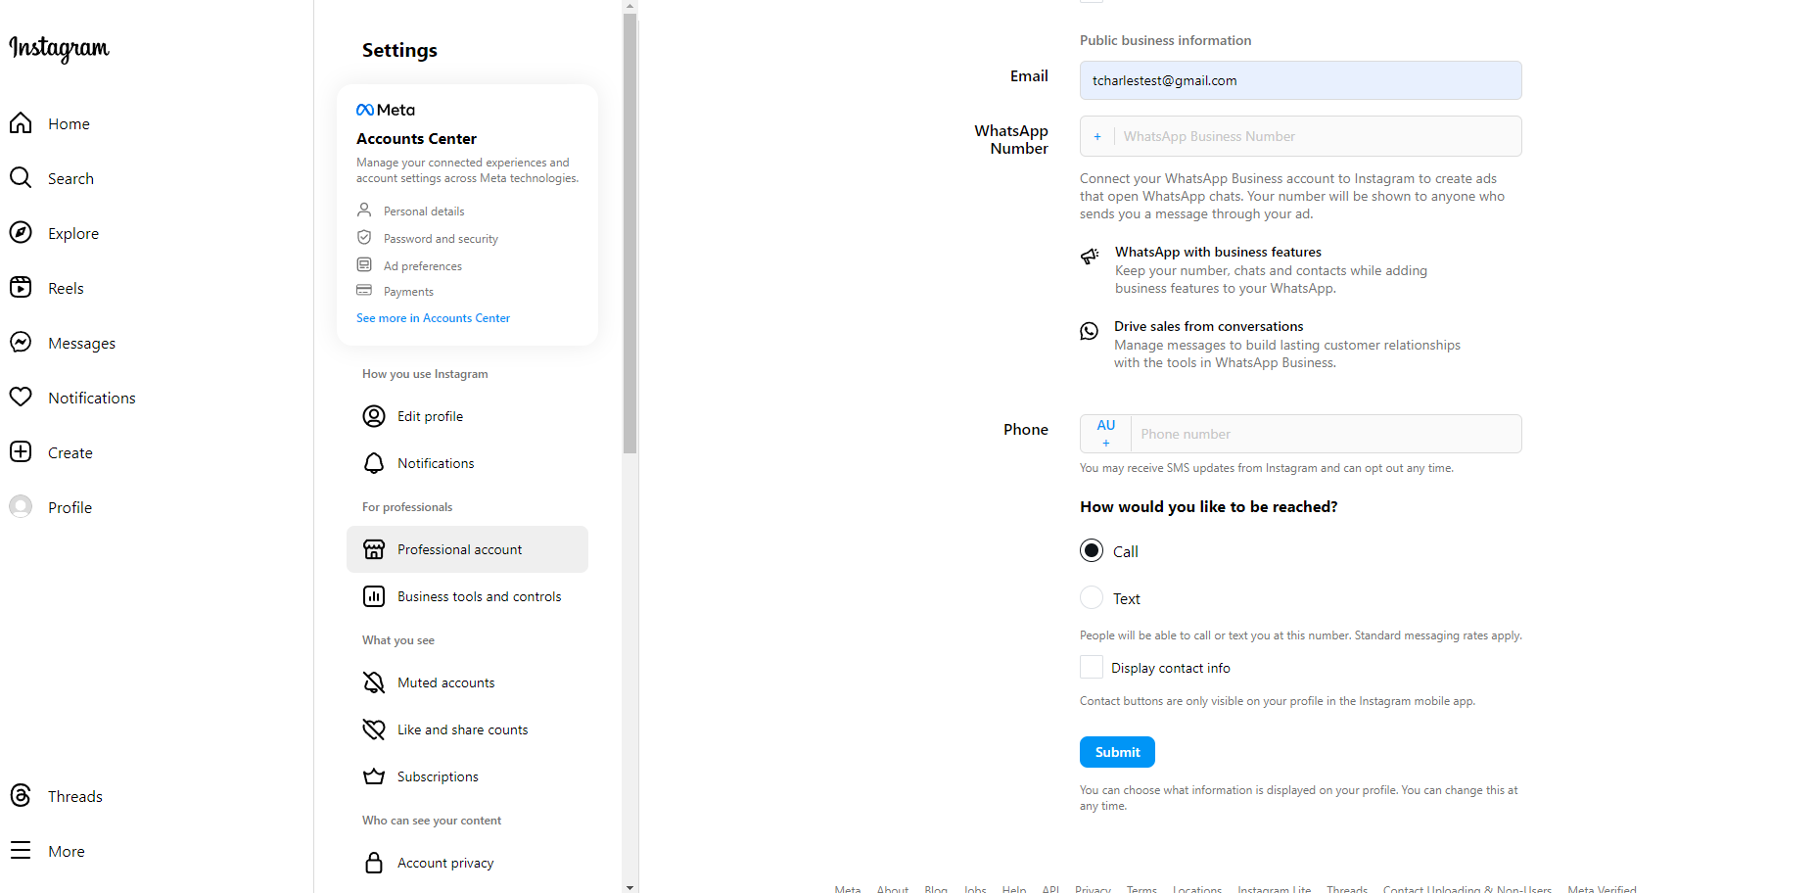Open the Threads icon in sidebar
The image size is (1816, 893).
[x=21, y=795]
